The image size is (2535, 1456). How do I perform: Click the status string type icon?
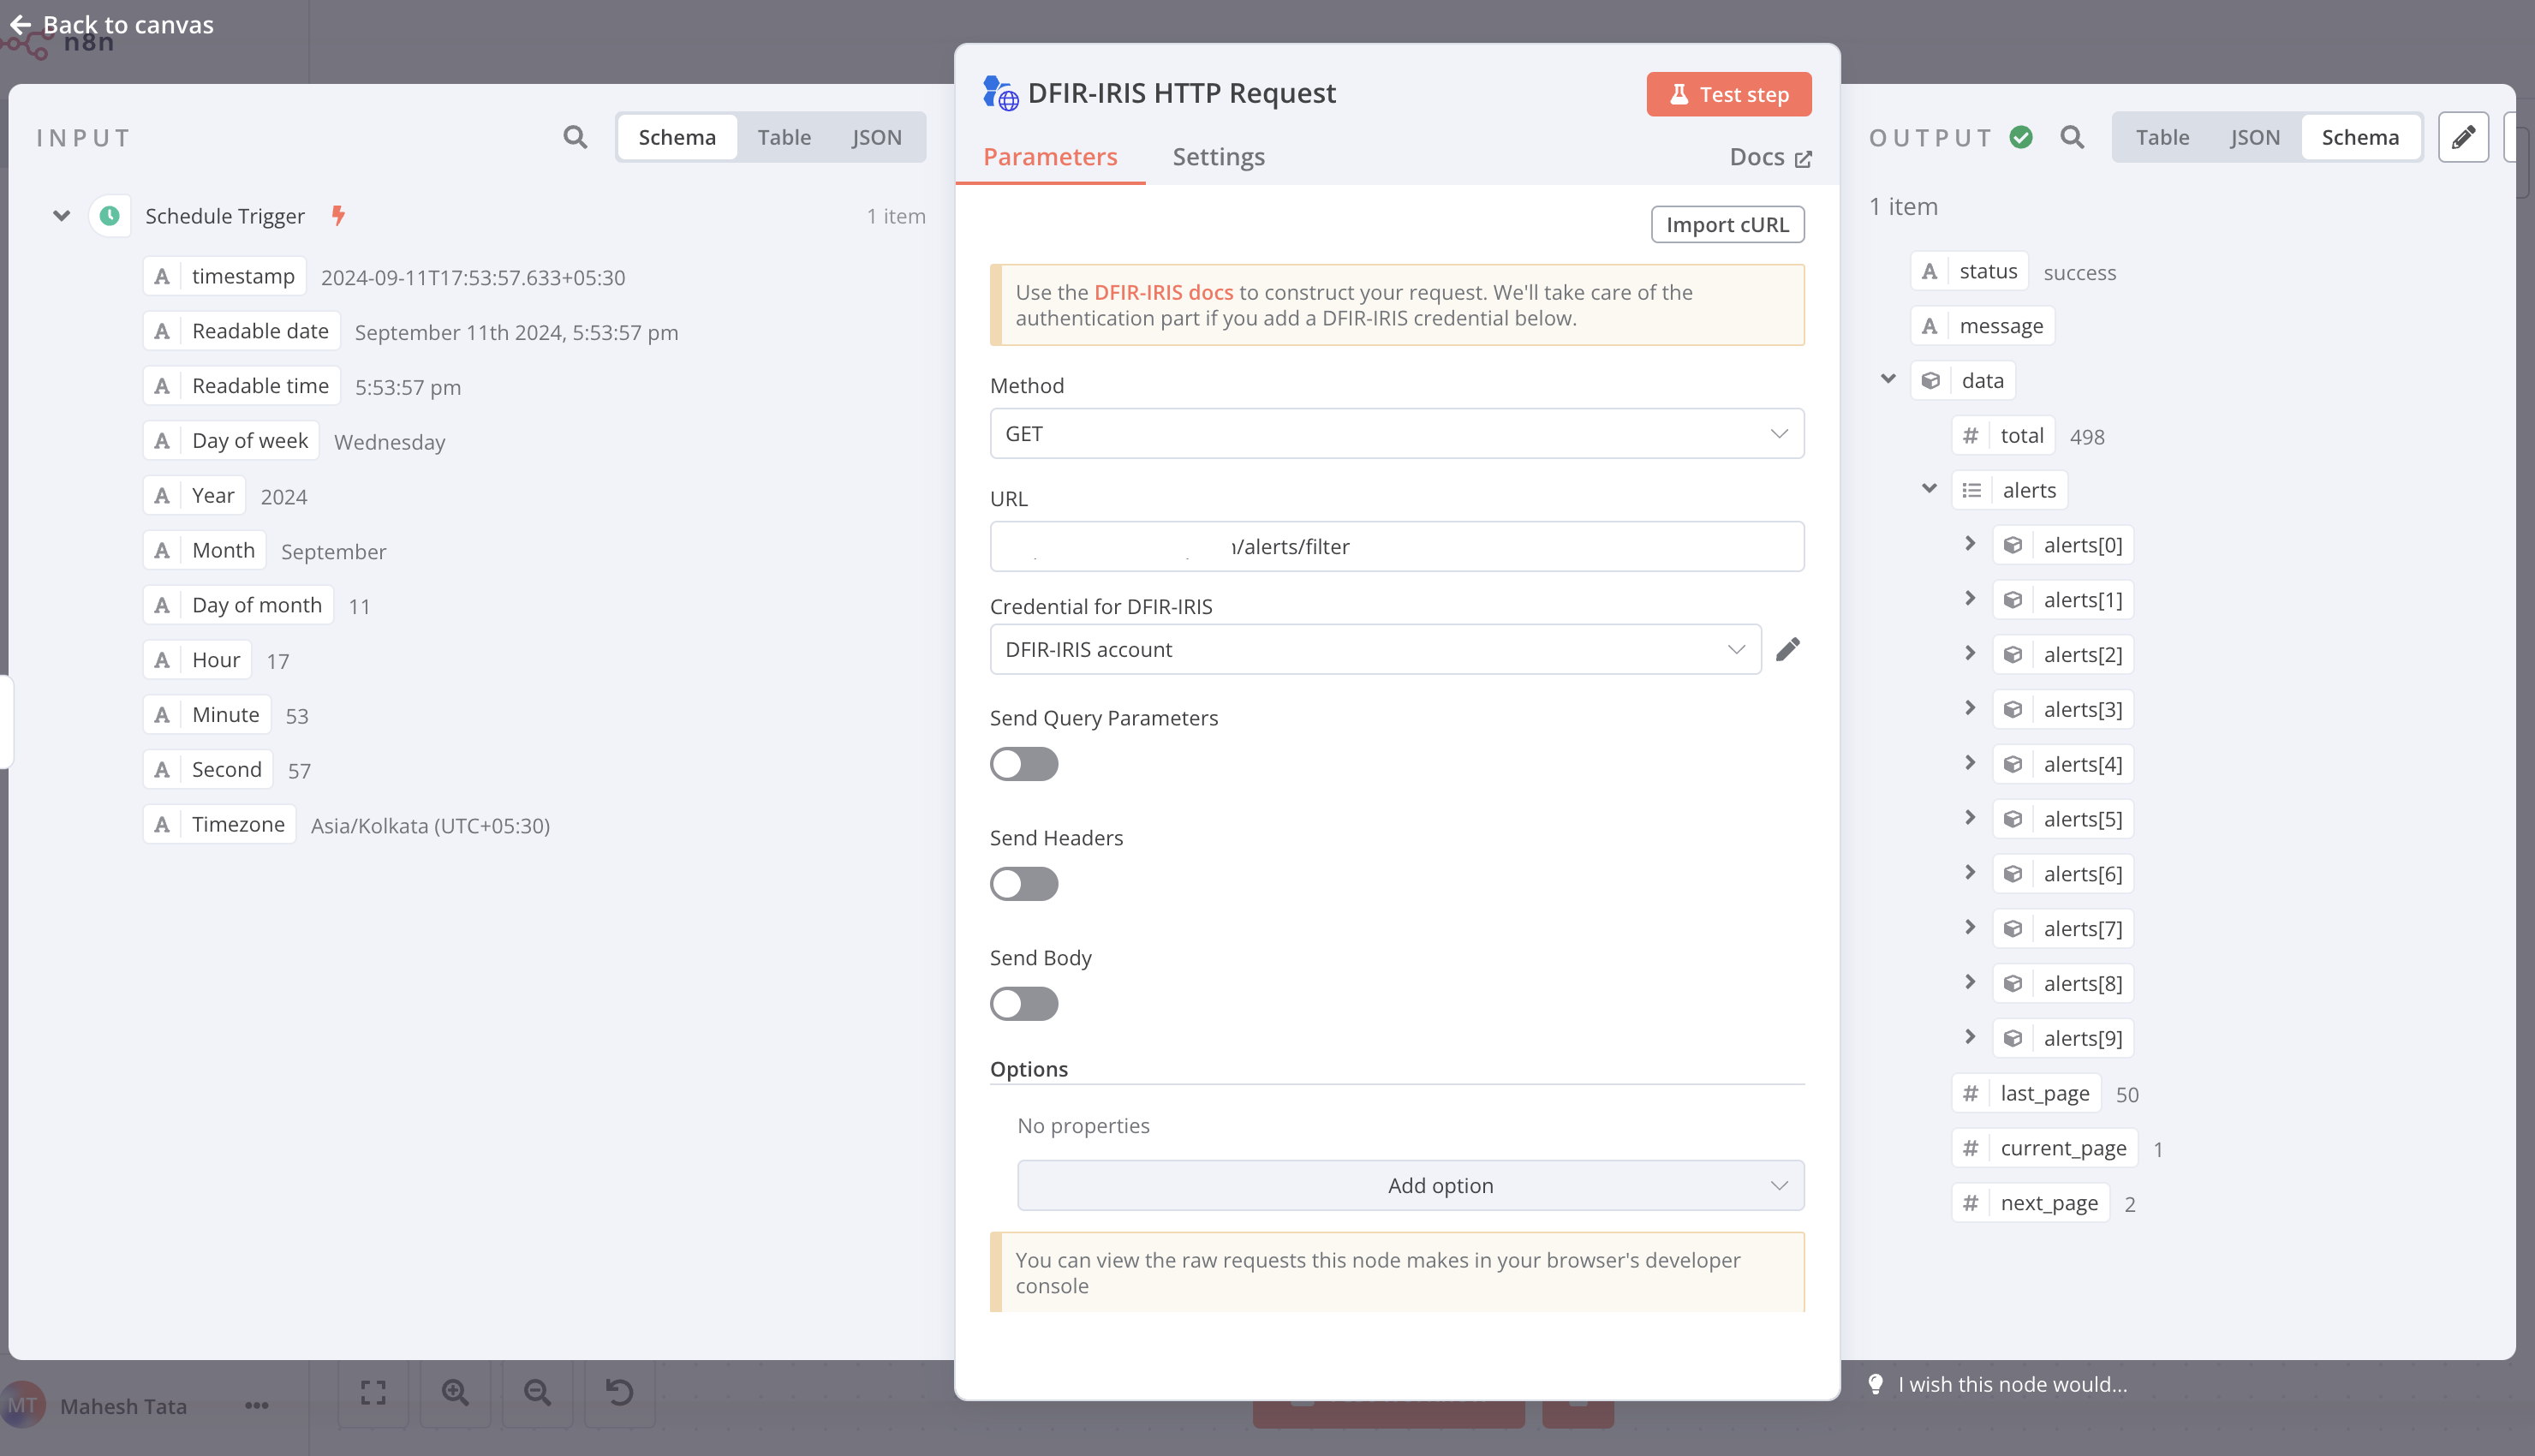coord(1930,271)
